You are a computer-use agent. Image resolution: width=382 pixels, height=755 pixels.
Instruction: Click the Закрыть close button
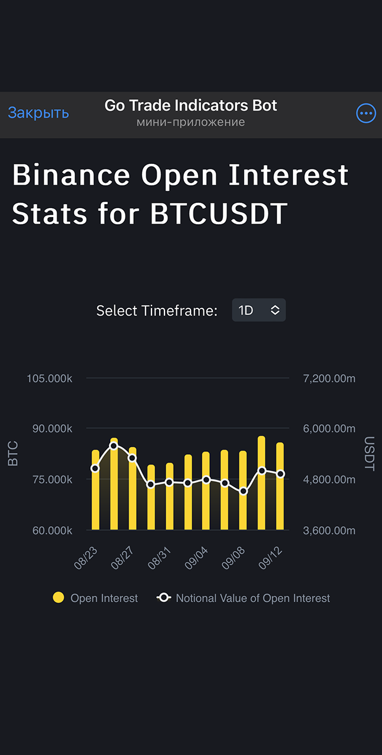(38, 113)
